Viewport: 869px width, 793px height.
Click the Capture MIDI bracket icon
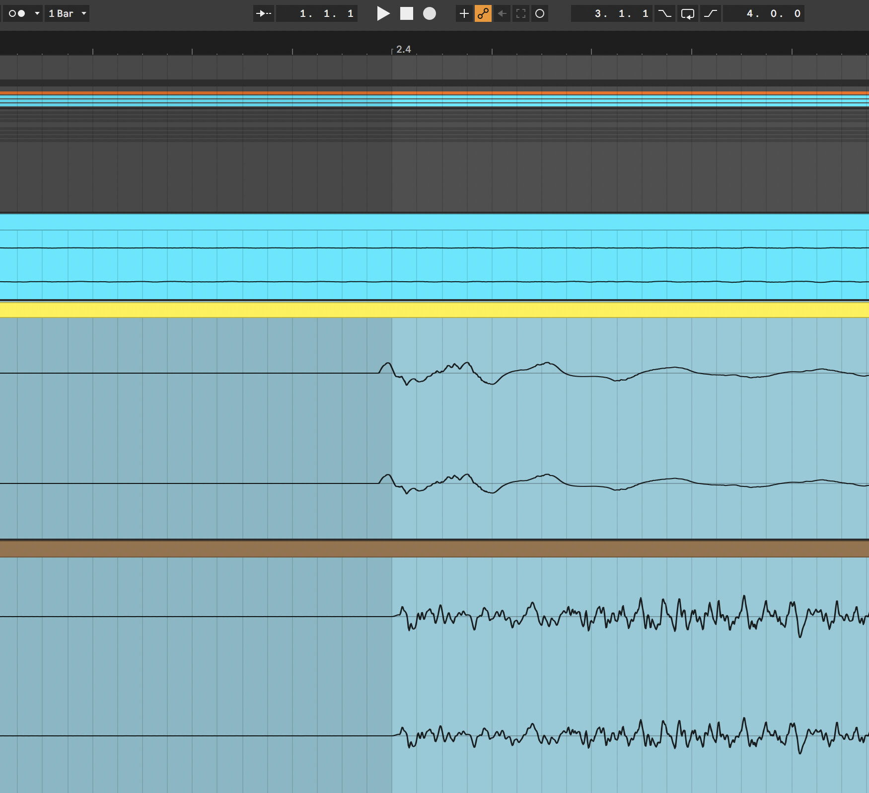tap(521, 13)
